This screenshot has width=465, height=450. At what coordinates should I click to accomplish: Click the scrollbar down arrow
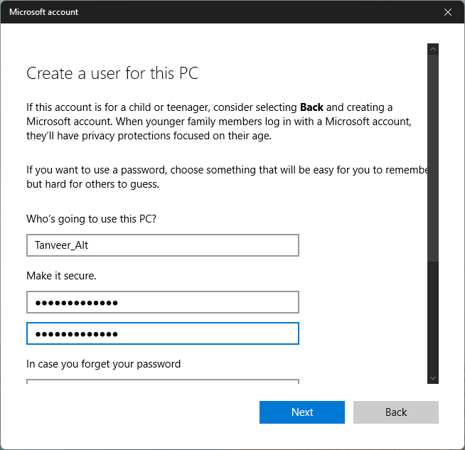(x=433, y=378)
